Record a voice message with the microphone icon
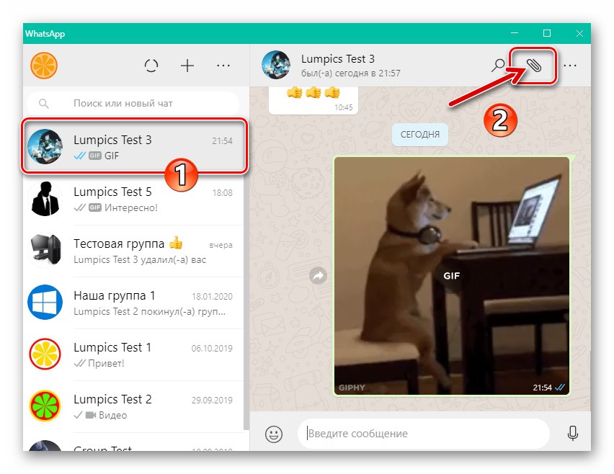Viewport: 614px width, 474px height. pyautogui.click(x=573, y=433)
